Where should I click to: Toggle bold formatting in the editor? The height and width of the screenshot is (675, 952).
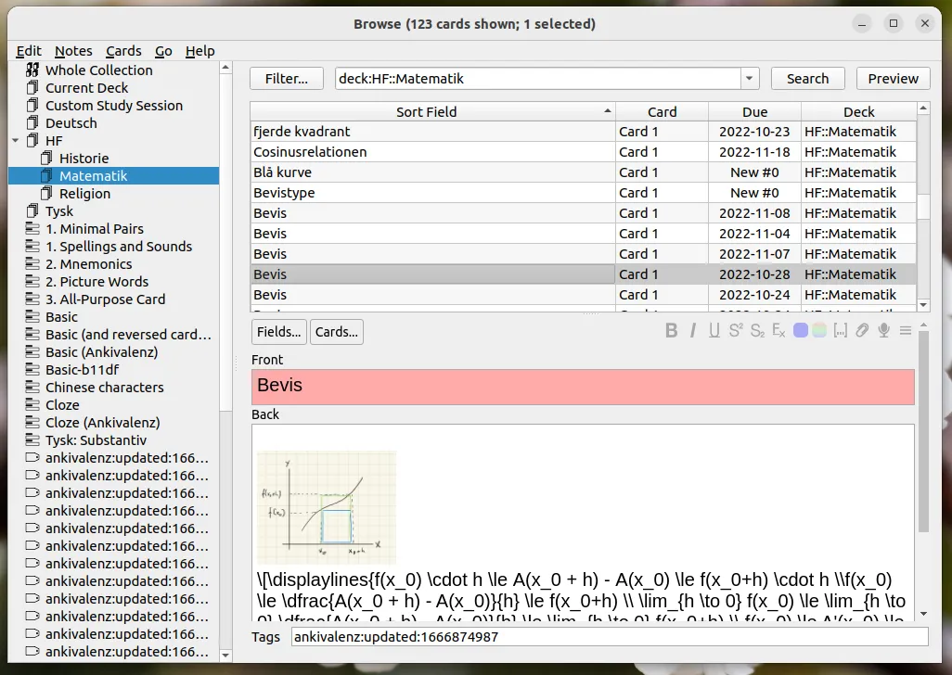click(672, 330)
